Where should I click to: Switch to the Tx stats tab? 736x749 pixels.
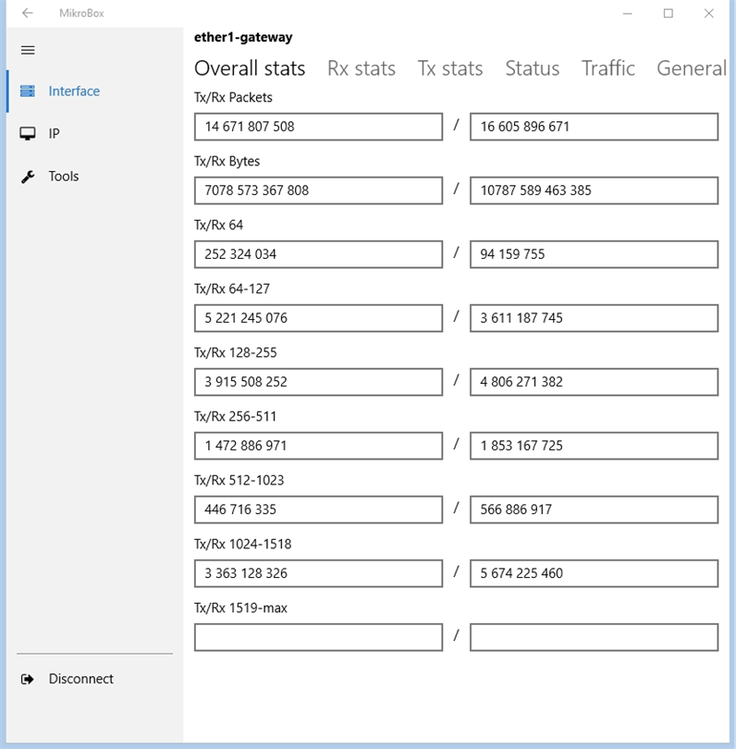point(449,68)
